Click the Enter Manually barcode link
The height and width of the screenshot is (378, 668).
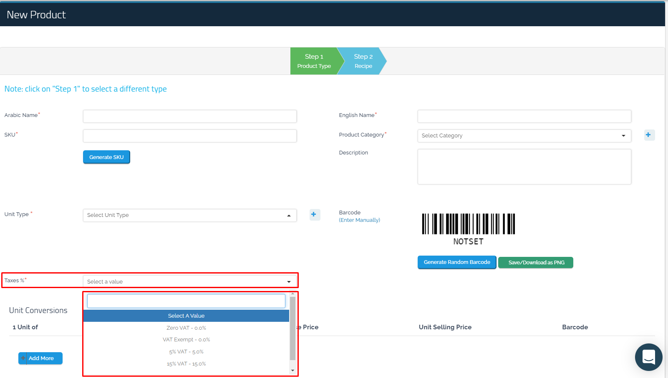click(x=359, y=220)
